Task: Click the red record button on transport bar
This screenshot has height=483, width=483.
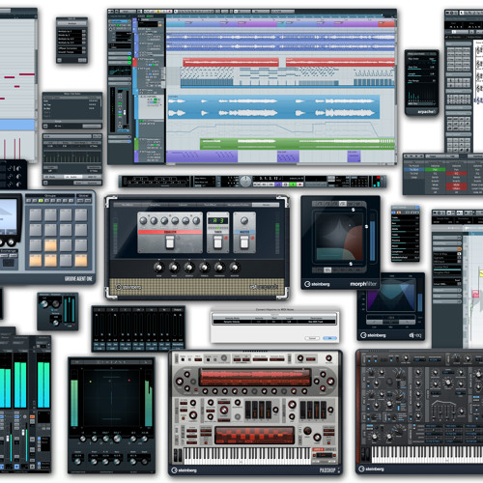Action: click(299, 185)
